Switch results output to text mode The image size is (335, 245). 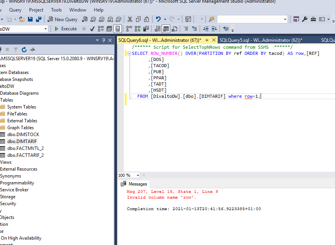click(x=158, y=29)
